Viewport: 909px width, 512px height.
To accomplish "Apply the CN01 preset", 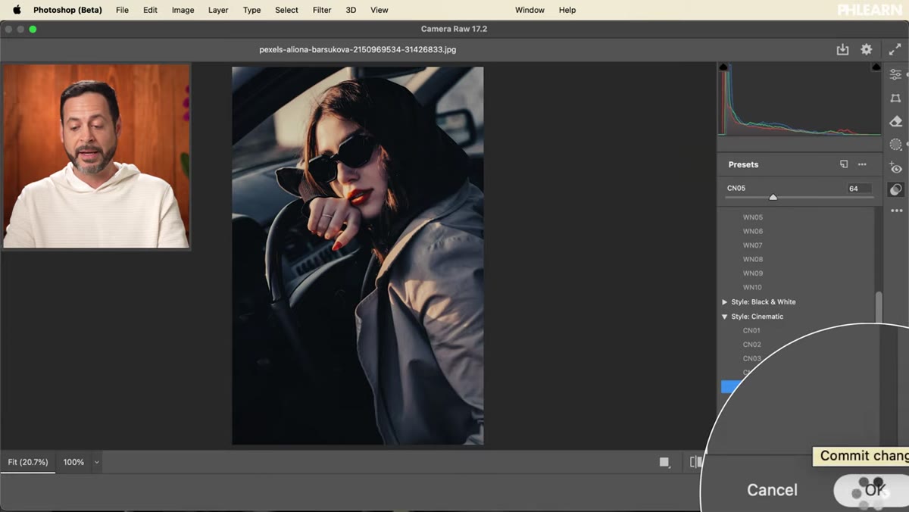I will tap(751, 330).
